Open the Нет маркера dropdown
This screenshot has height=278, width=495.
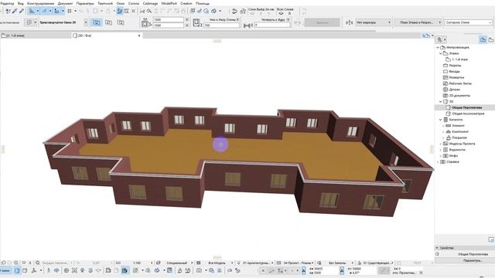tap(373, 22)
